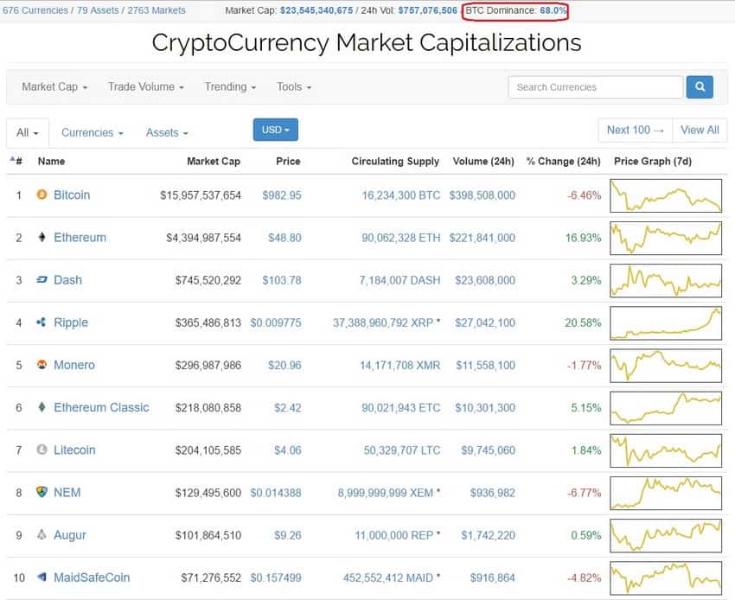Click the View All button

click(x=700, y=130)
